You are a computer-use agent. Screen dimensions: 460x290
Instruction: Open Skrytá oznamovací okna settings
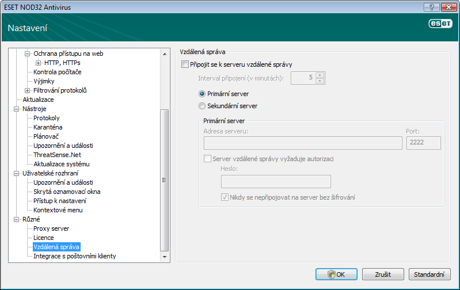pyautogui.click(x=67, y=192)
